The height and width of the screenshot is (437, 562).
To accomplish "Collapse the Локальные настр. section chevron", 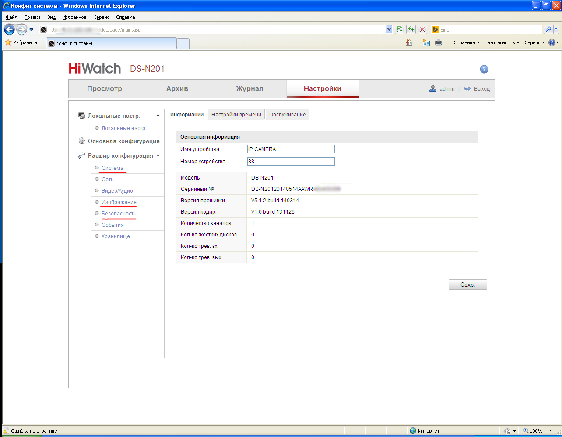I will [x=158, y=116].
